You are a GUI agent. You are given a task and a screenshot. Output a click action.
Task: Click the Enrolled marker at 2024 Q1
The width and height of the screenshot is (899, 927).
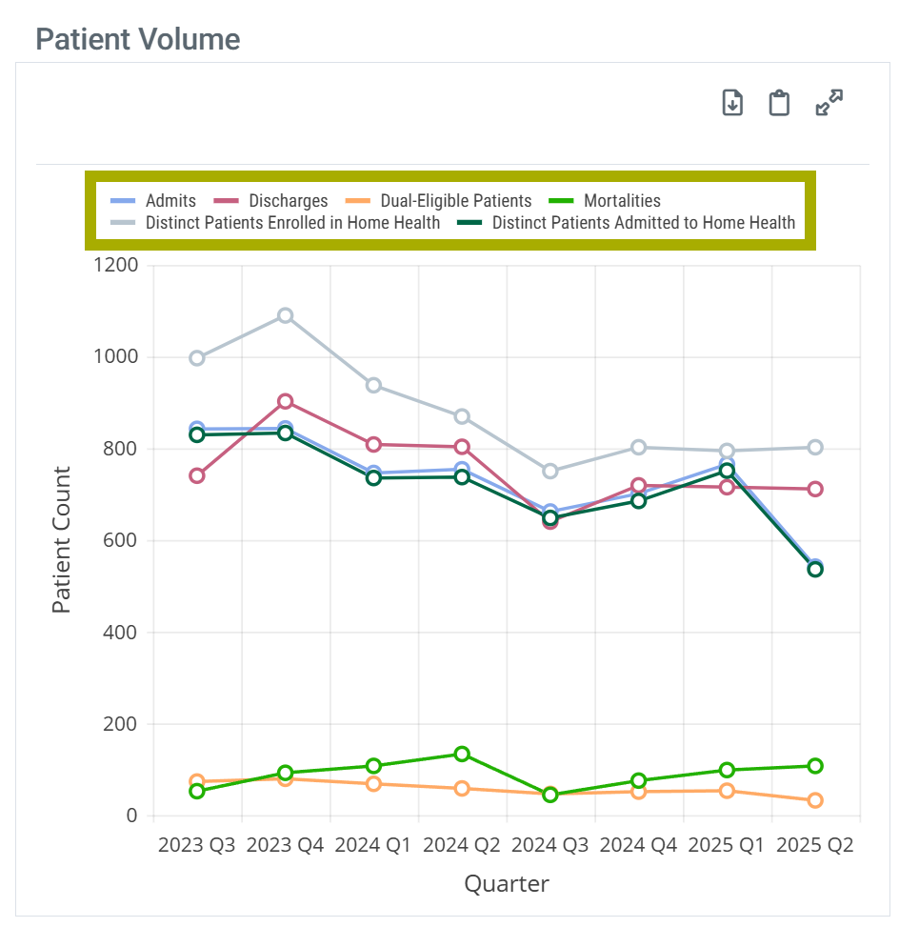click(x=373, y=385)
